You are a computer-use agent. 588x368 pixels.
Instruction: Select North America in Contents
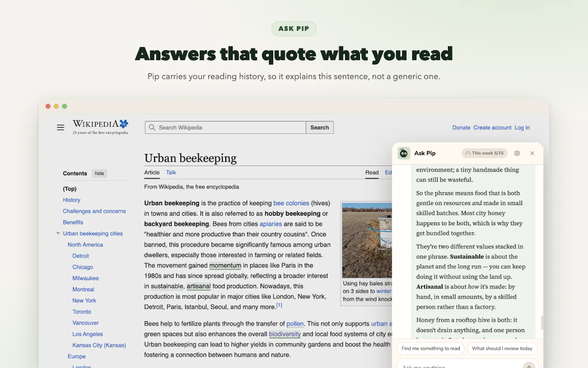[85, 245]
